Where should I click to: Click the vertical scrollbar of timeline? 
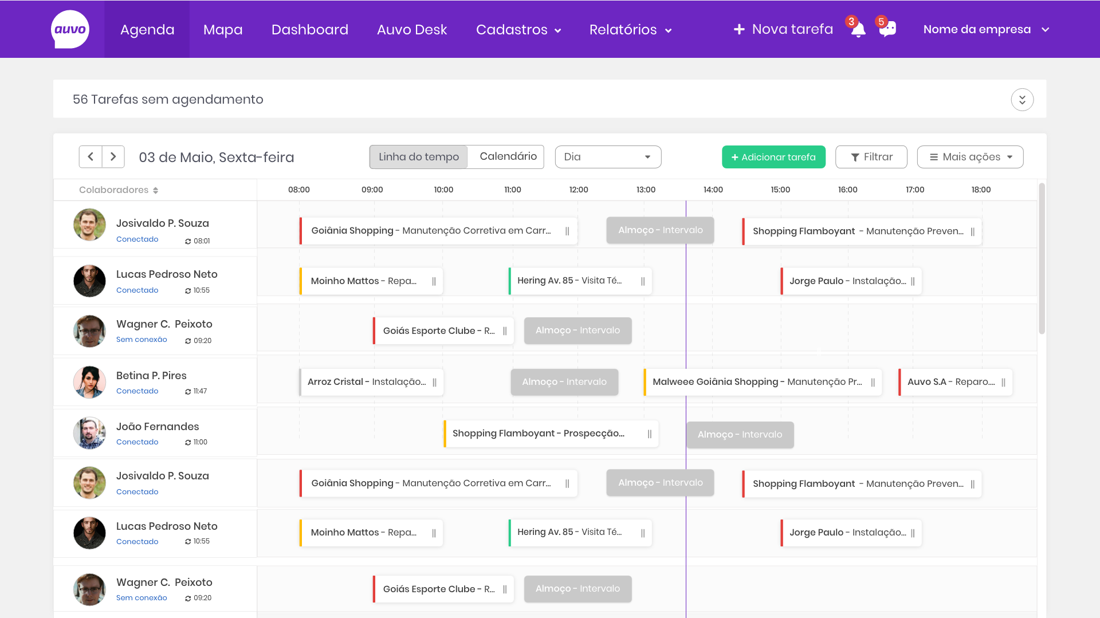pos(1042,258)
